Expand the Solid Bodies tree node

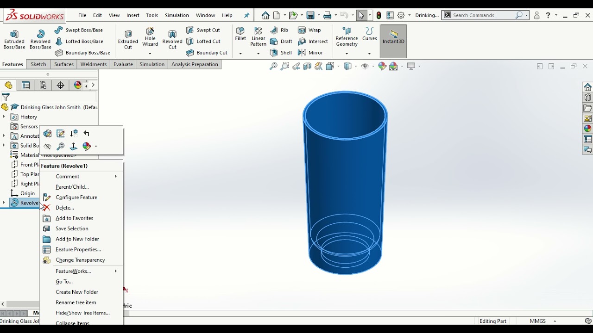4,146
